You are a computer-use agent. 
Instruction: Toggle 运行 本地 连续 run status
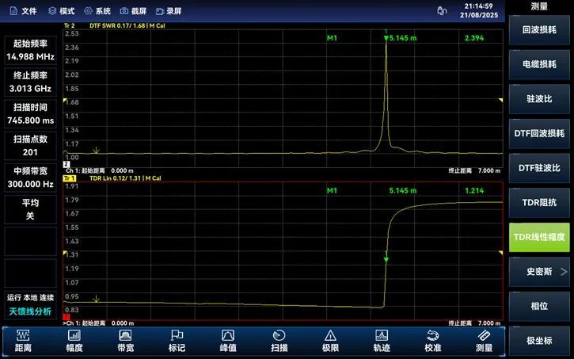pyautogui.click(x=30, y=297)
